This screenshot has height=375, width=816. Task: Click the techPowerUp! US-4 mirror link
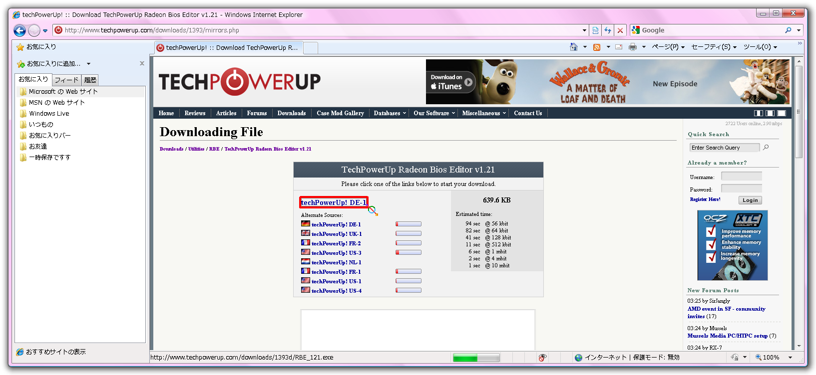pyautogui.click(x=337, y=291)
